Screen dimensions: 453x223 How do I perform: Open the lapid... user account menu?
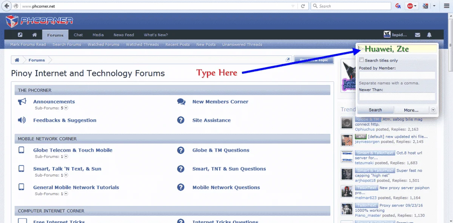coord(396,35)
